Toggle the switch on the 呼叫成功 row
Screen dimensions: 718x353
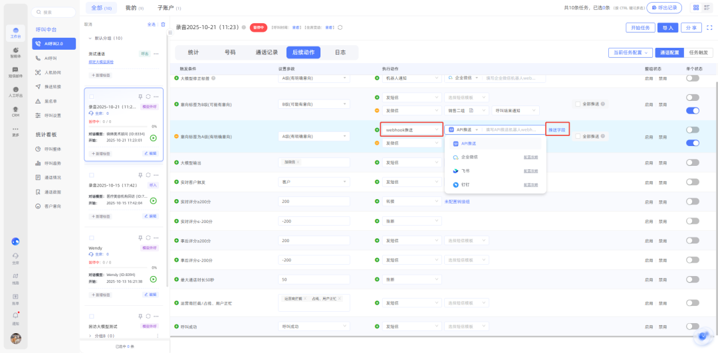click(x=692, y=326)
